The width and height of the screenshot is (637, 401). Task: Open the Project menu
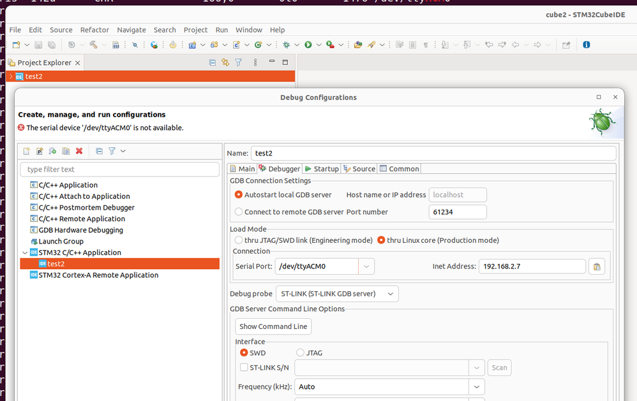195,30
